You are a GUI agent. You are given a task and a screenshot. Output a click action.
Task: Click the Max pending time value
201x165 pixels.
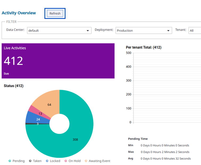[165, 152]
